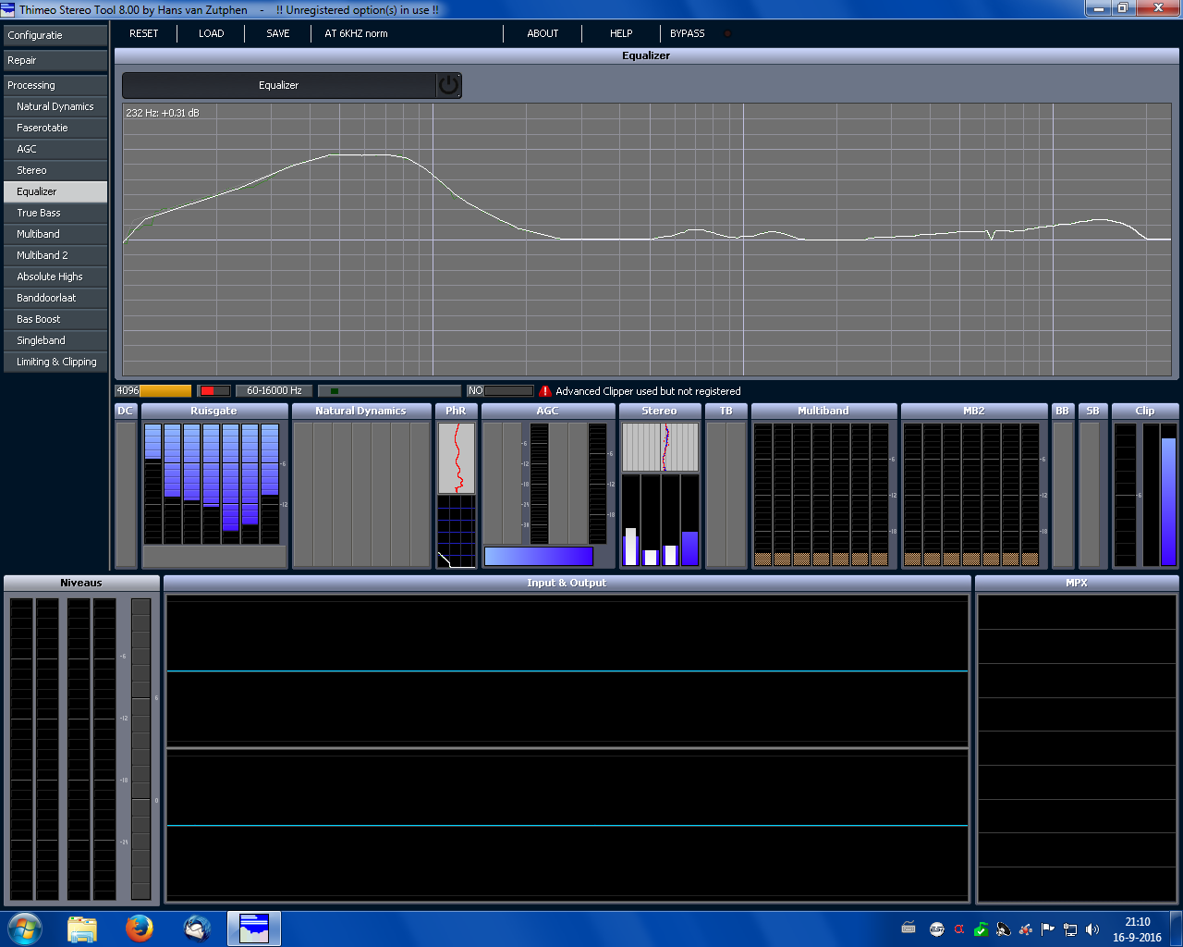Screen dimensions: 1183x947
Task: Open the HELP menu item
Action: click(621, 33)
